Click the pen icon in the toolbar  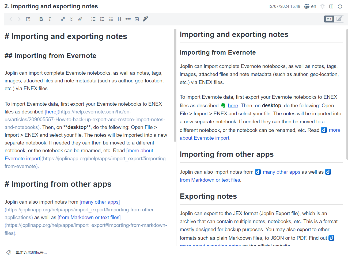(145, 19)
